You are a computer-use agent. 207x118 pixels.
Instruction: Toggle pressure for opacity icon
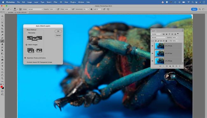point(58,9)
